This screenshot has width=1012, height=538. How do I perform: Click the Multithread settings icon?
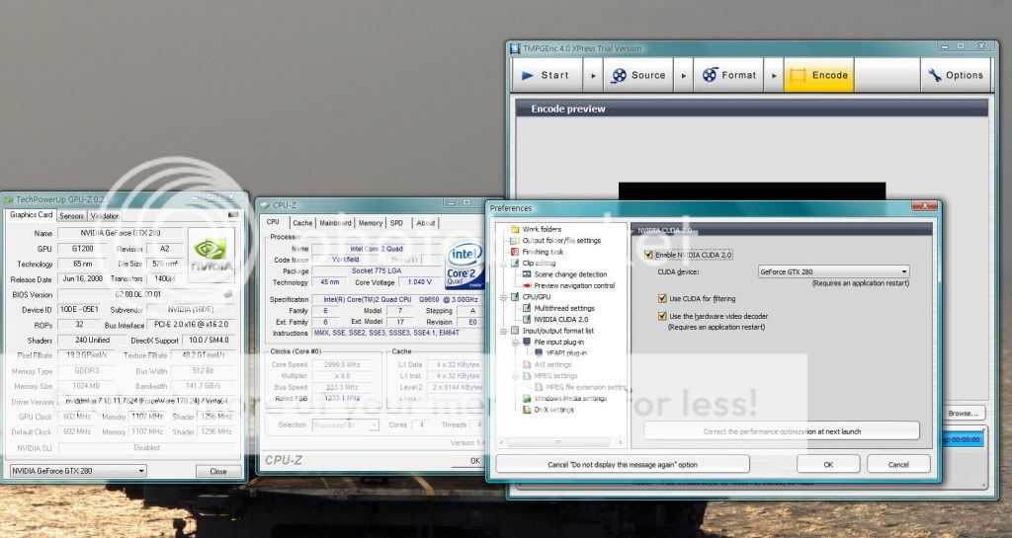pos(526,308)
